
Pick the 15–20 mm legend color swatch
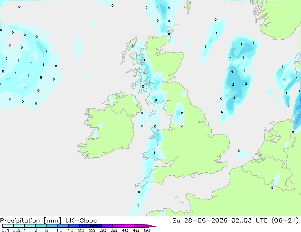pyautogui.click(x=74, y=226)
